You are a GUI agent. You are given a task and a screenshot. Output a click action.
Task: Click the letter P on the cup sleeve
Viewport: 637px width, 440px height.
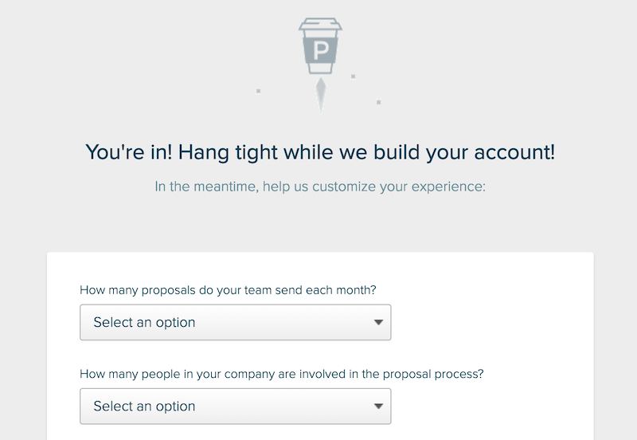point(321,51)
